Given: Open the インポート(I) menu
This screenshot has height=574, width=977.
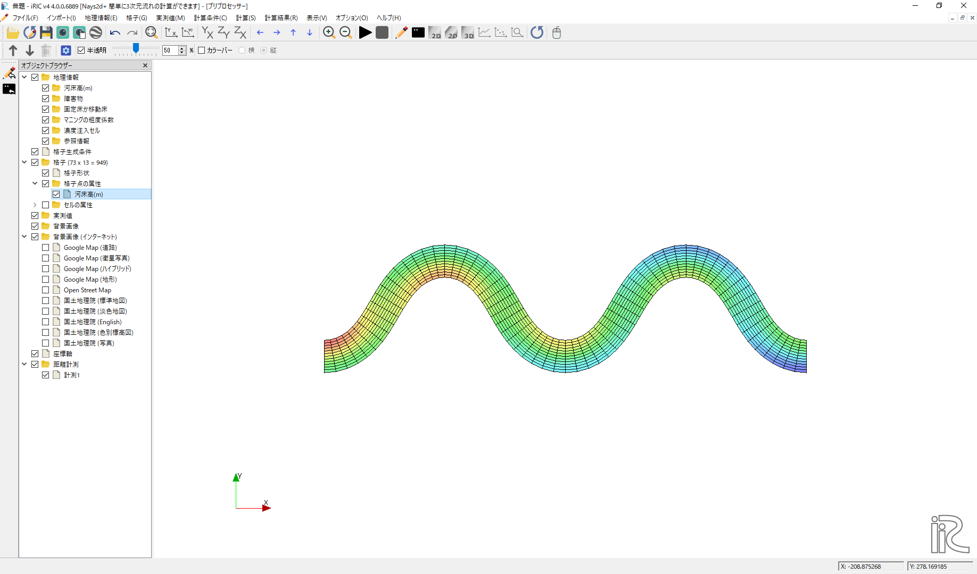Looking at the screenshot, I should point(61,18).
